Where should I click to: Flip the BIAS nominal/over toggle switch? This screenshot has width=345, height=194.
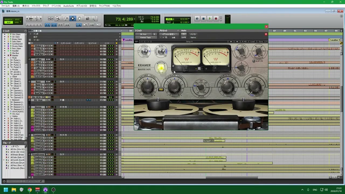161,51
